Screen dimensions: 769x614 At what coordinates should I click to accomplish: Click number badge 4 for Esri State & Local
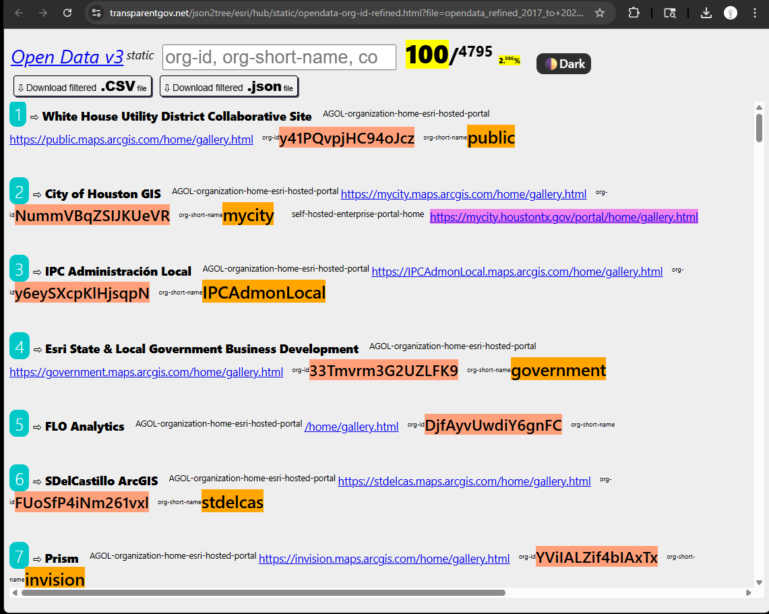click(20, 346)
